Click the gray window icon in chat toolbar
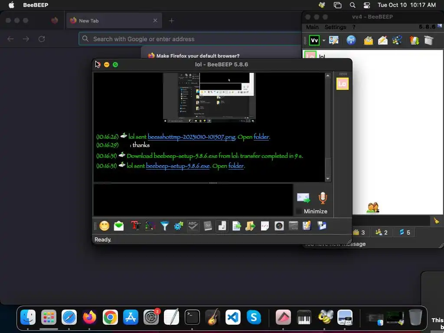Screen dimensions: 444x333 294,225
